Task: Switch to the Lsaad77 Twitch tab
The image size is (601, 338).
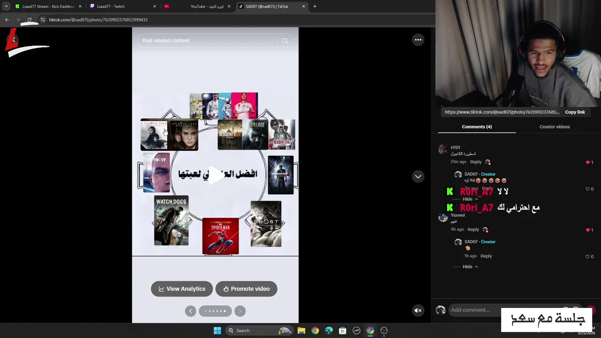Action: click(123, 7)
